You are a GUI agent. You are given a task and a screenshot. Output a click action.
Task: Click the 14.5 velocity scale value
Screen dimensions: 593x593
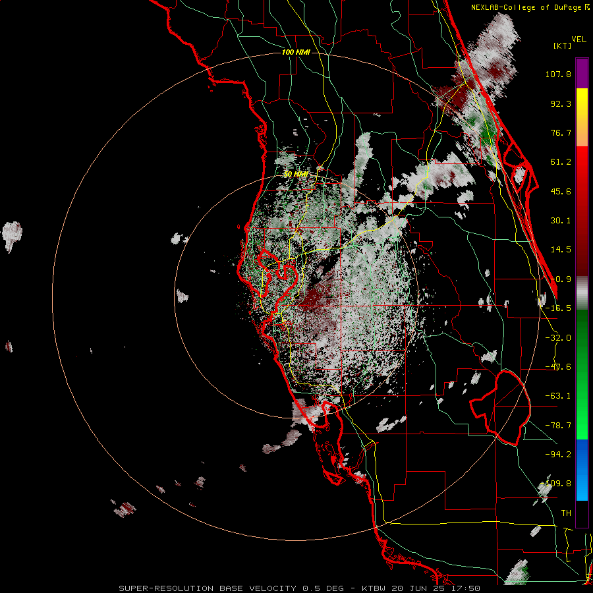click(x=561, y=250)
